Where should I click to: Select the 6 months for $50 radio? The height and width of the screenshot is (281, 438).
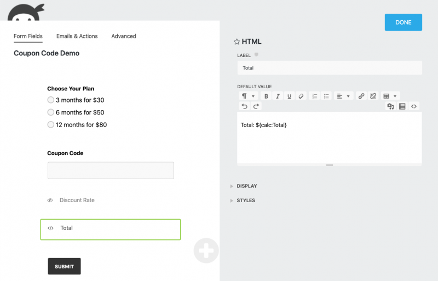tap(50, 112)
